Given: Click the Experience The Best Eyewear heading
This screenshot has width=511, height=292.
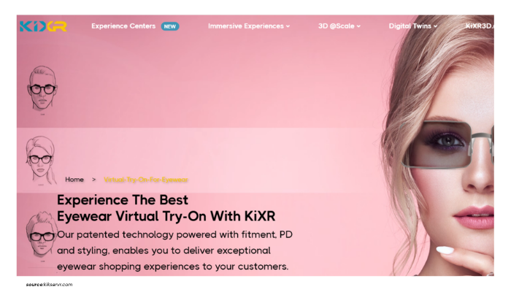Looking at the screenshot, I should pos(166,208).
